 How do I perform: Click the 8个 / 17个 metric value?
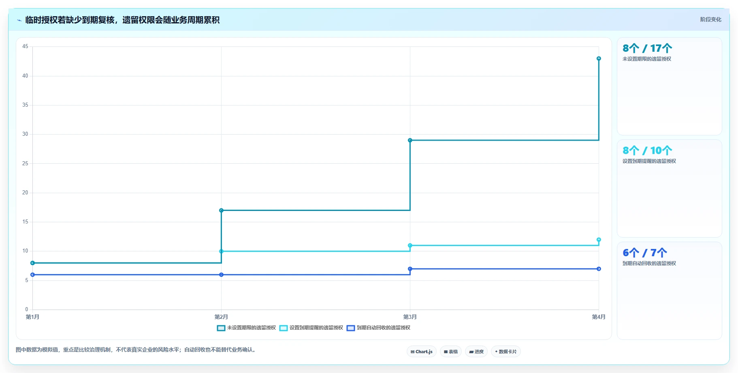pos(647,48)
